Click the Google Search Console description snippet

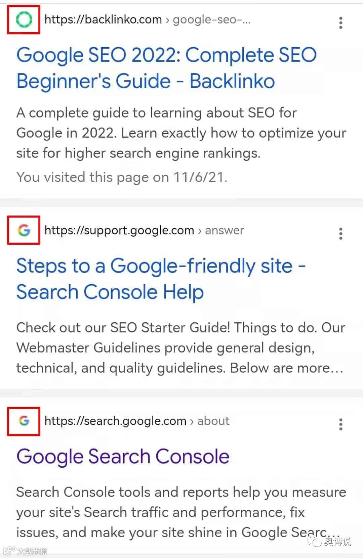(x=181, y=512)
